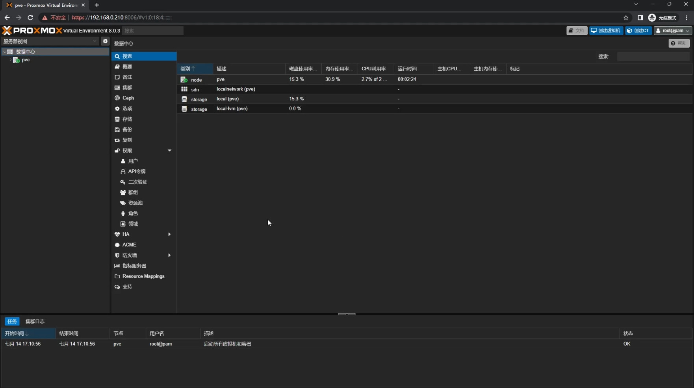Viewport: 694px width, 388px height.
Task: Sort by the CPU利用率 column header
Action: coord(376,69)
